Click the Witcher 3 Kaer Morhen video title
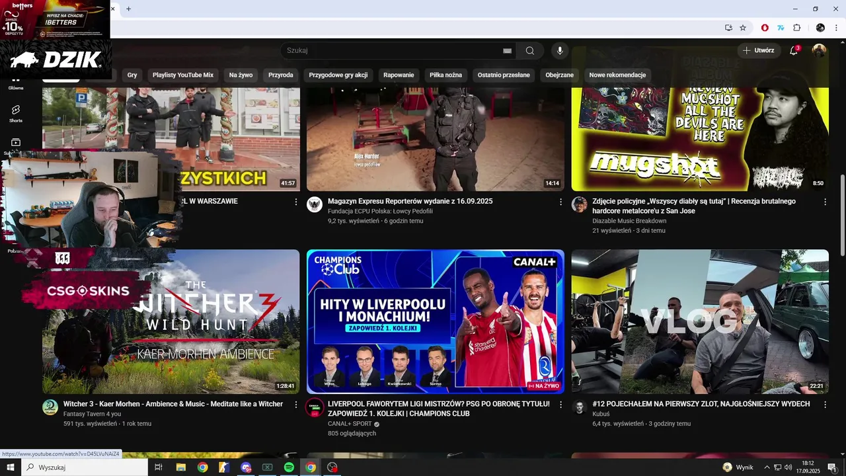 coord(173,404)
